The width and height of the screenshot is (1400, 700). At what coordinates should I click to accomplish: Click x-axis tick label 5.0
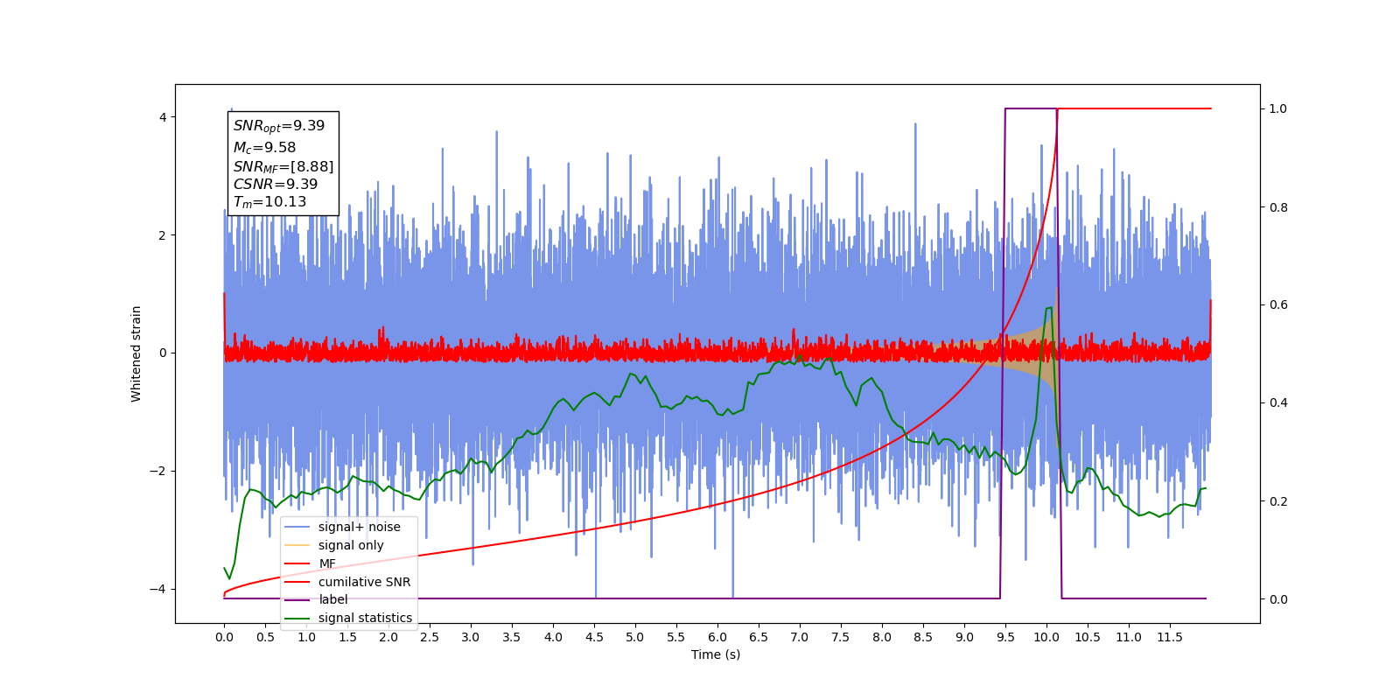pyautogui.click(x=635, y=637)
